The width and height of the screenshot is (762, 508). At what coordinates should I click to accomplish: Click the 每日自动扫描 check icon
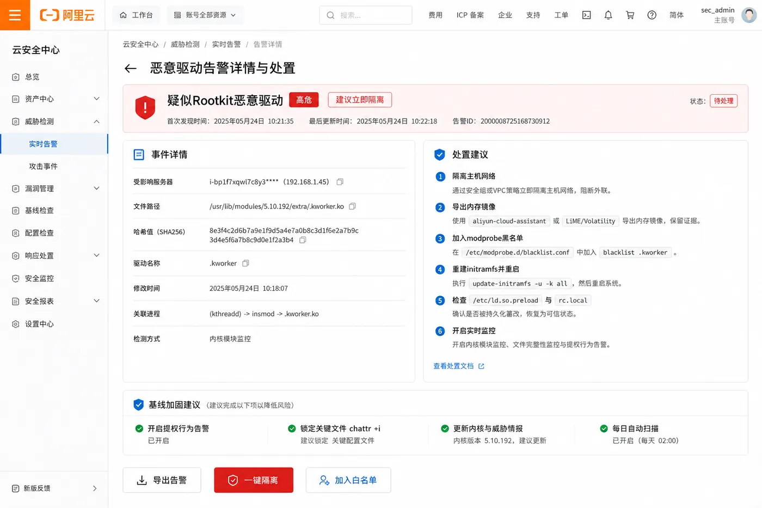tap(604, 429)
